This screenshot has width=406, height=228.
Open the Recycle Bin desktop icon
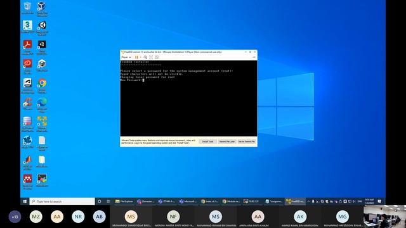[27, 8]
